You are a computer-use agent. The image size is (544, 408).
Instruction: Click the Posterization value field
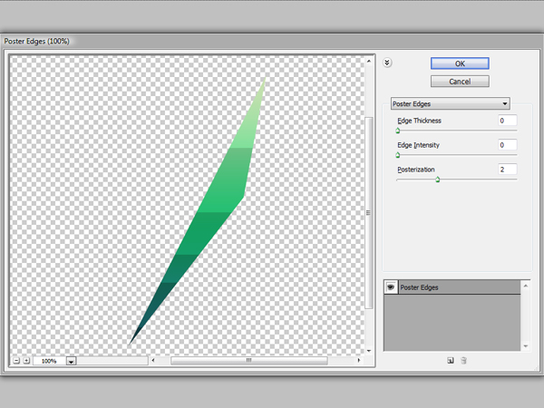(x=507, y=170)
